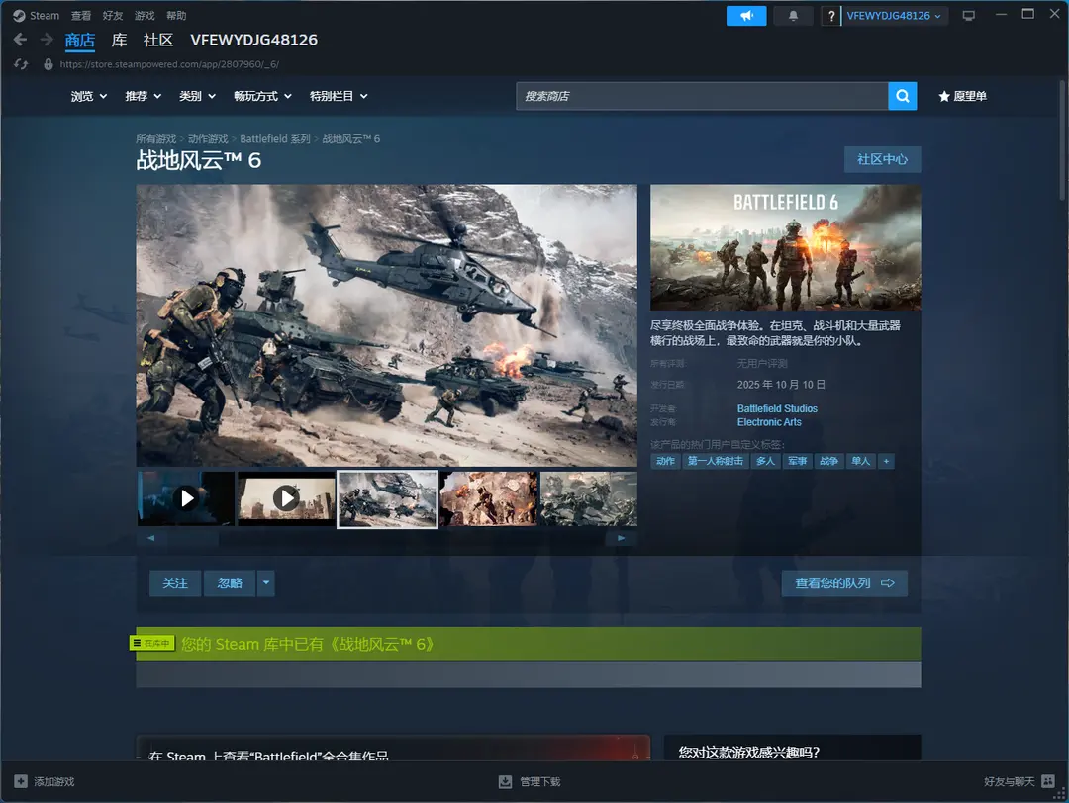Click the search magnifier button
The height and width of the screenshot is (803, 1069).
[902, 96]
